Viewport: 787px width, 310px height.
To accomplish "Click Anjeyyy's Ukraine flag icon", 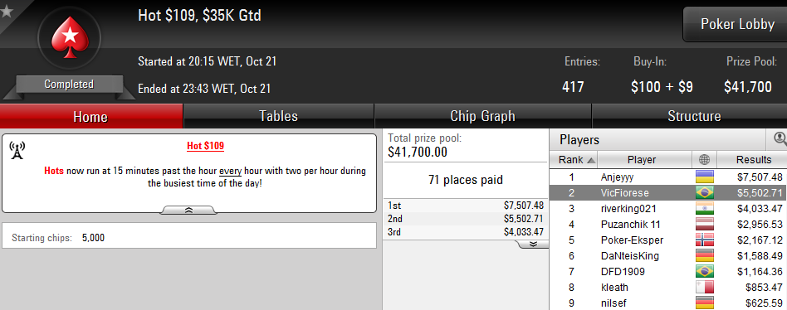I will [x=704, y=177].
